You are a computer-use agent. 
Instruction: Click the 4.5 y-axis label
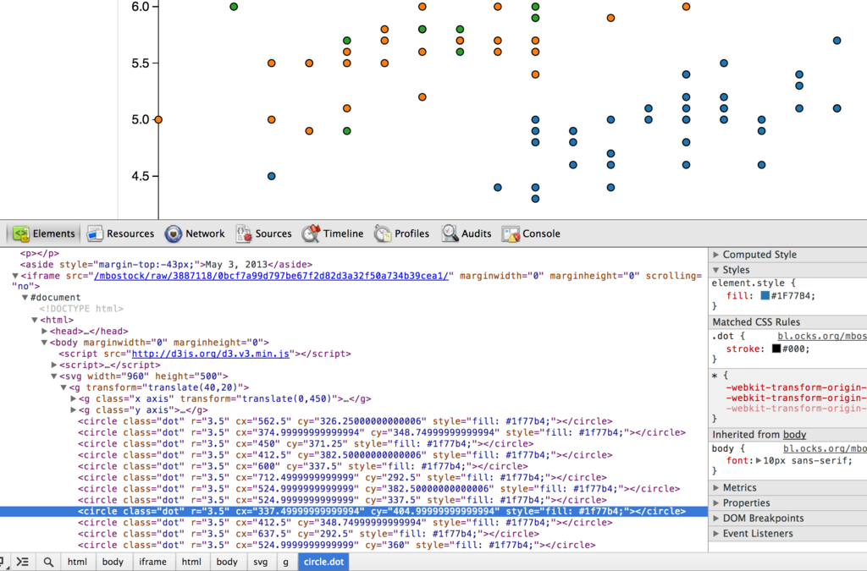click(x=141, y=176)
